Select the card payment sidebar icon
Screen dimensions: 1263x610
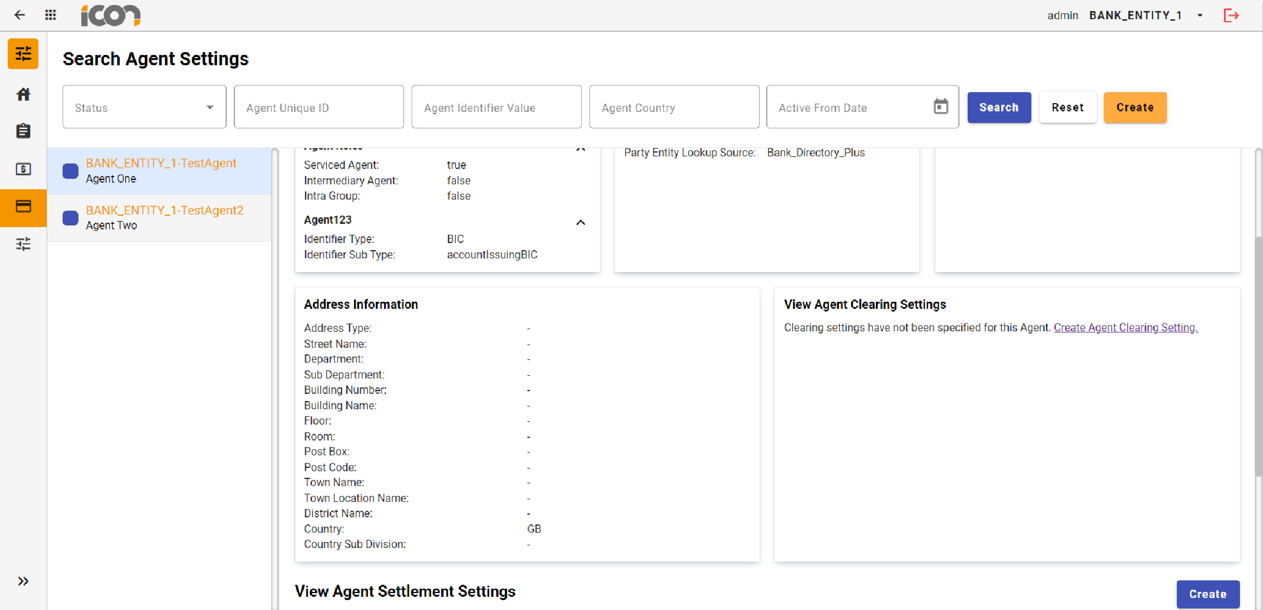coord(23,207)
